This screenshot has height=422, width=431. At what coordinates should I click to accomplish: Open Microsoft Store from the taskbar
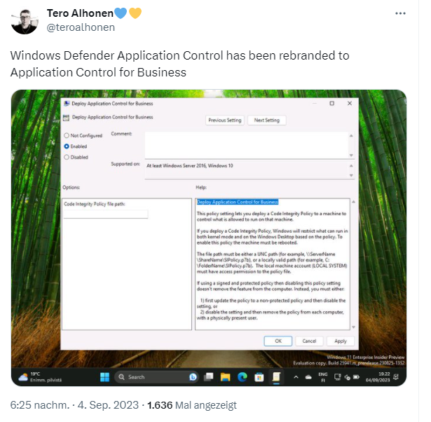[x=258, y=377]
